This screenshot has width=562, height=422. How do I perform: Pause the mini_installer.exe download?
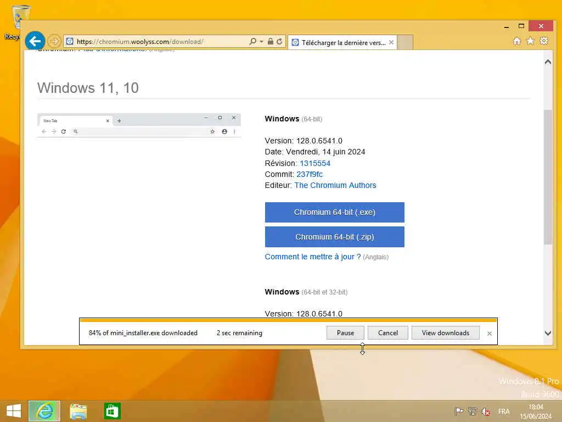[346, 332]
